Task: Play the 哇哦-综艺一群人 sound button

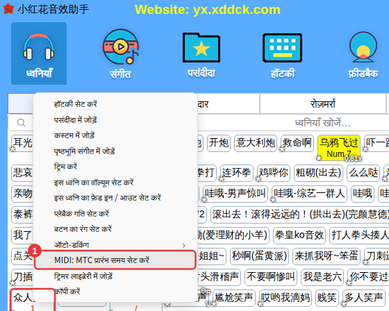Action: coord(309,194)
